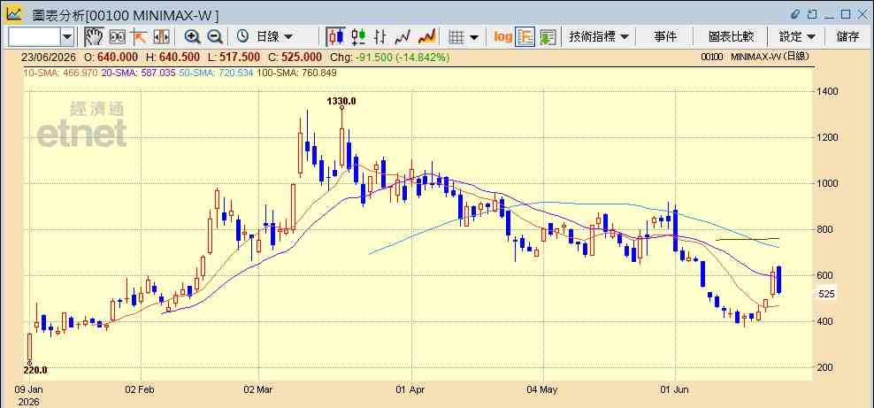Click the 200 price axis label
The height and width of the screenshot is (408, 874).
[825, 367]
